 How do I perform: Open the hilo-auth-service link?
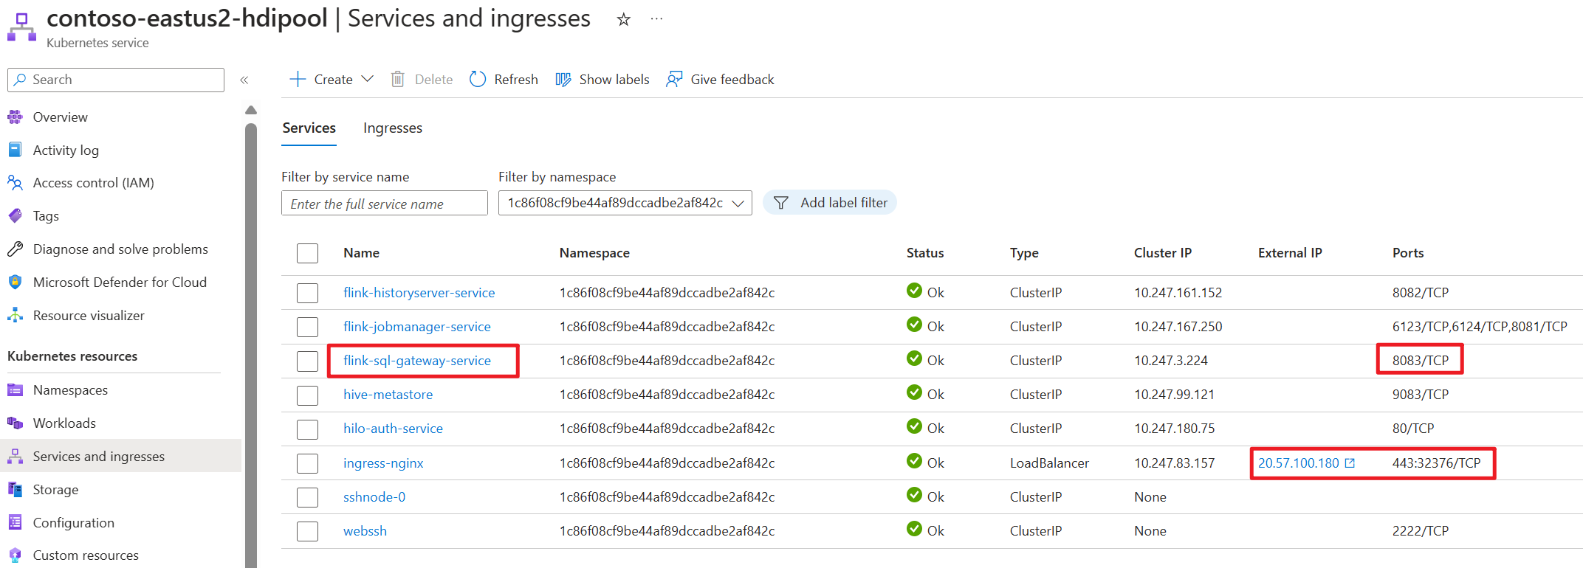(x=393, y=429)
